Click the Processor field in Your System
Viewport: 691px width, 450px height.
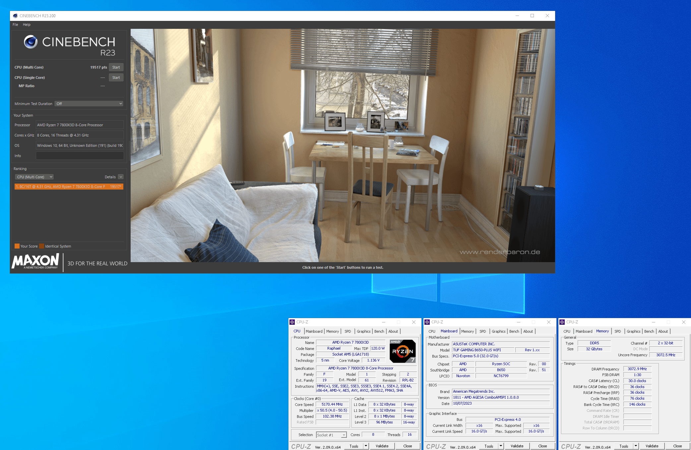click(x=80, y=125)
